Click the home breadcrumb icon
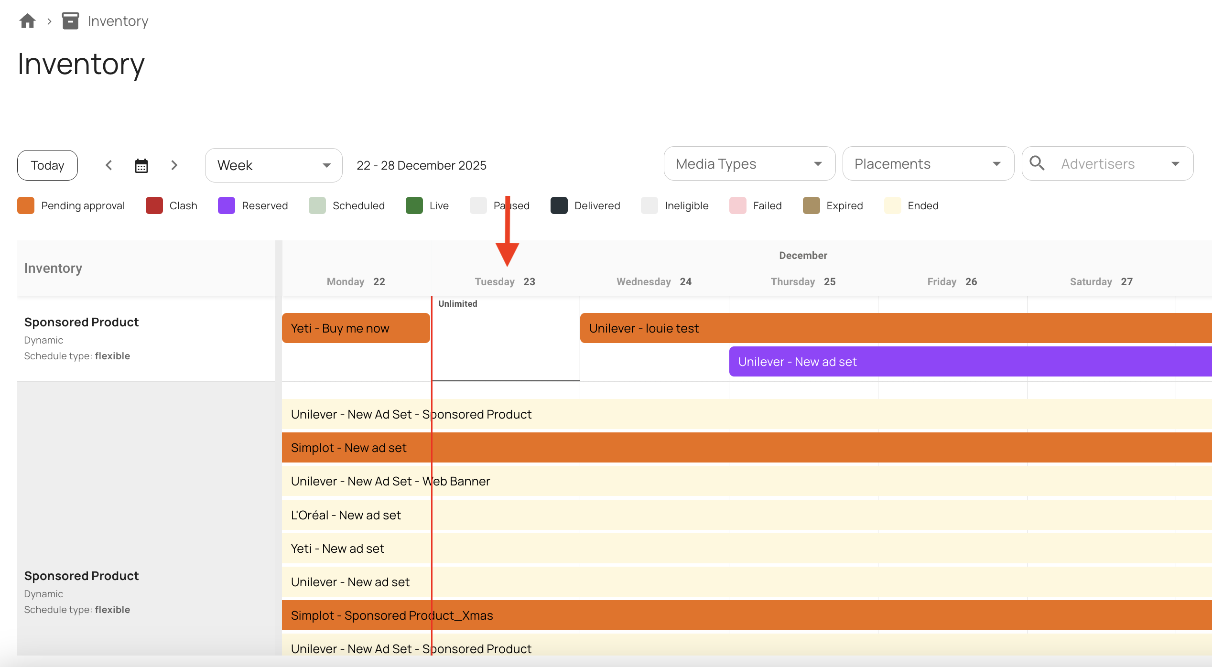 [27, 21]
